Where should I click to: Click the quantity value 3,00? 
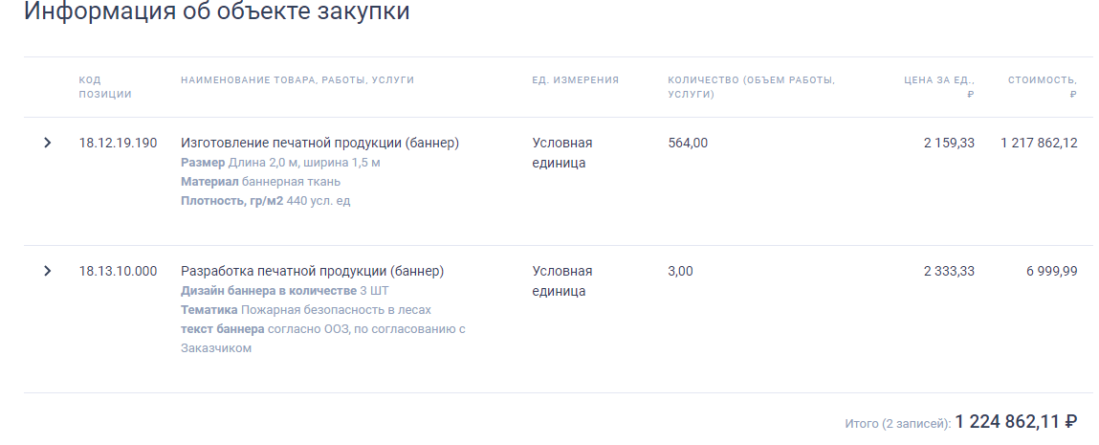(x=681, y=271)
